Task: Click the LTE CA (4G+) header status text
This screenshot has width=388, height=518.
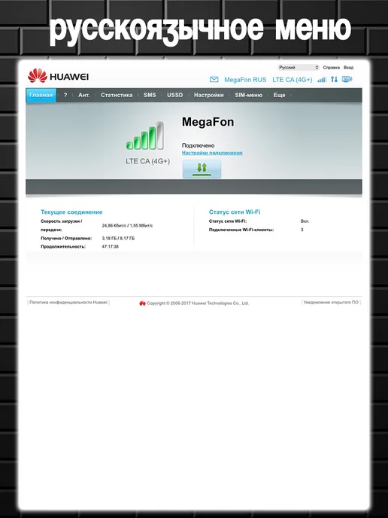Action: [293, 80]
